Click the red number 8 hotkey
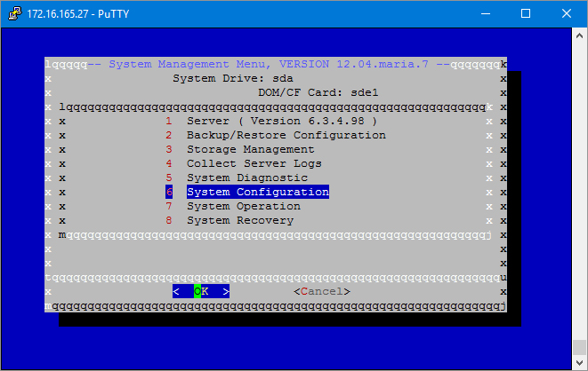This screenshot has width=588, height=371. [x=168, y=220]
